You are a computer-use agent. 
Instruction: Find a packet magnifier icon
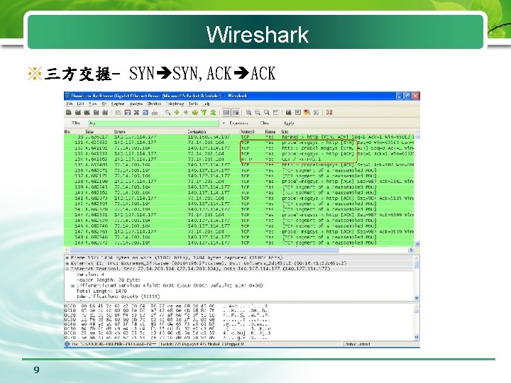click(x=167, y=112)
